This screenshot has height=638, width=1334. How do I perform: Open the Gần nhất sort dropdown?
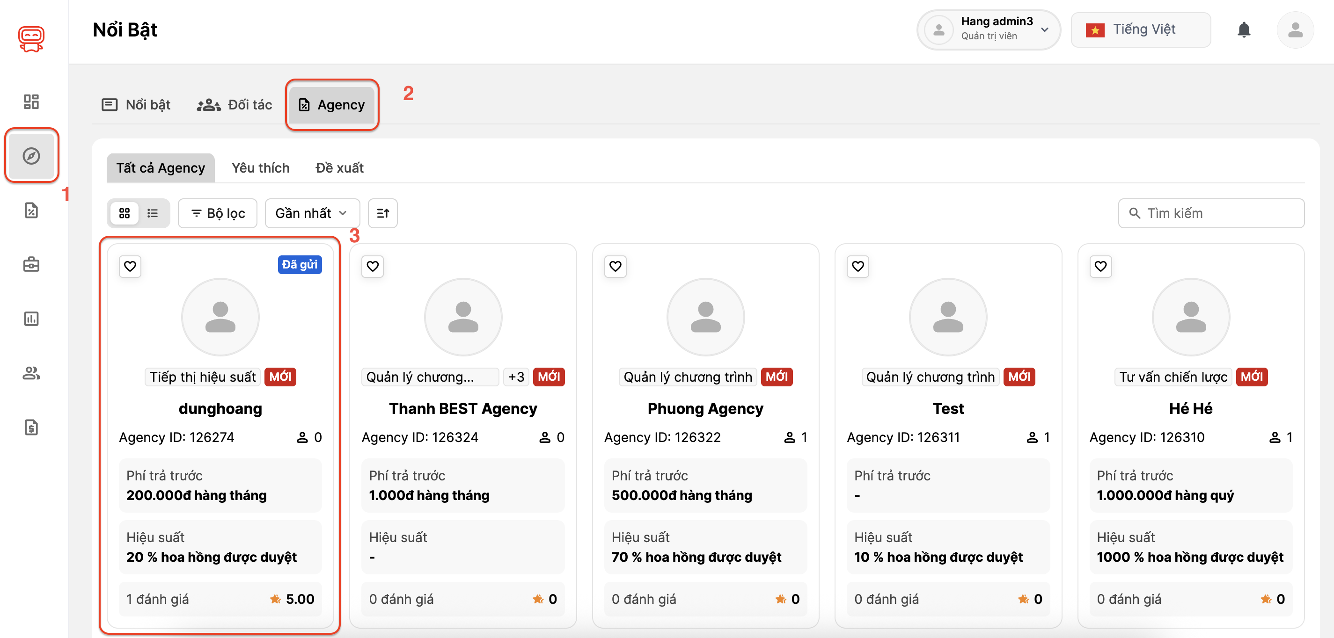click(x=312, y=213)
